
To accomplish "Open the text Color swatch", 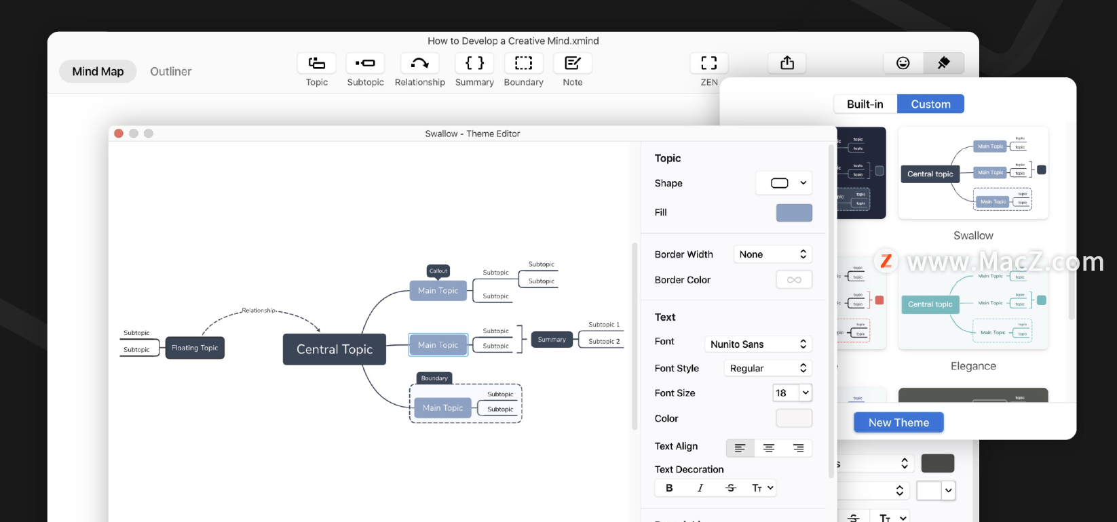I will point(794,418).
